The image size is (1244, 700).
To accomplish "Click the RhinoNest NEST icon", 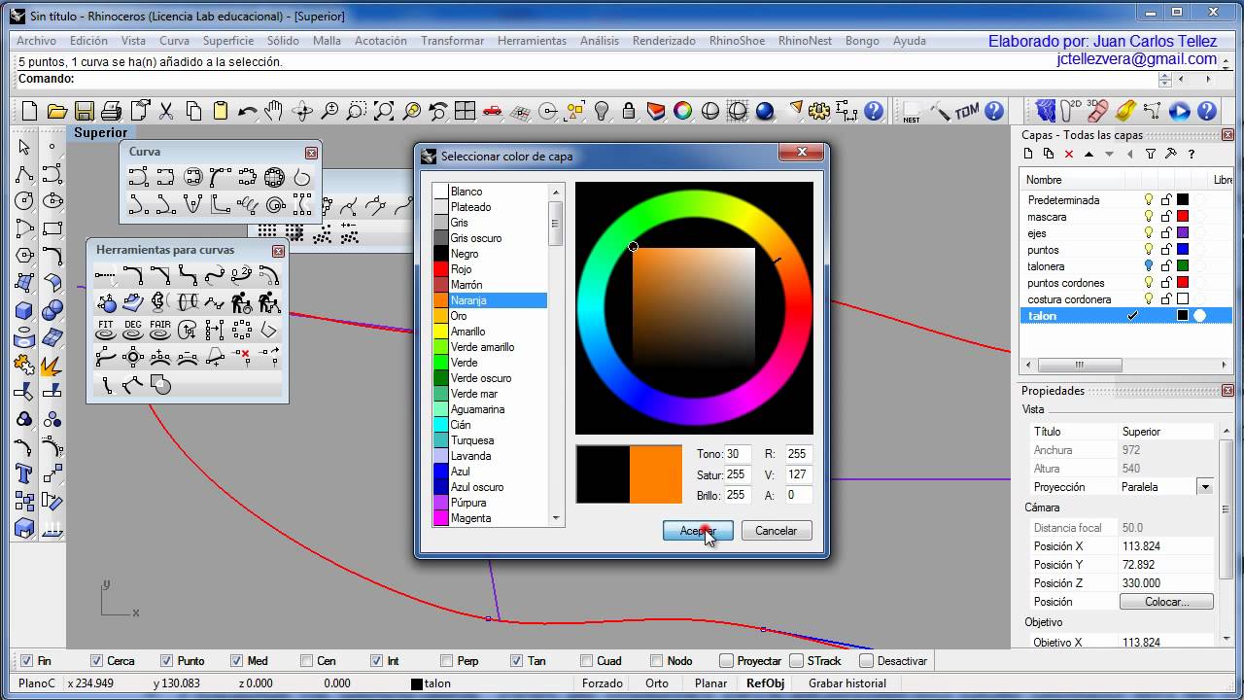I will pos(912,112).
